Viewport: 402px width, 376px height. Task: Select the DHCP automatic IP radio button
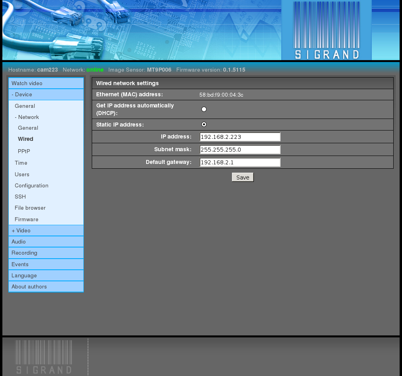click(x=204, y=109)
